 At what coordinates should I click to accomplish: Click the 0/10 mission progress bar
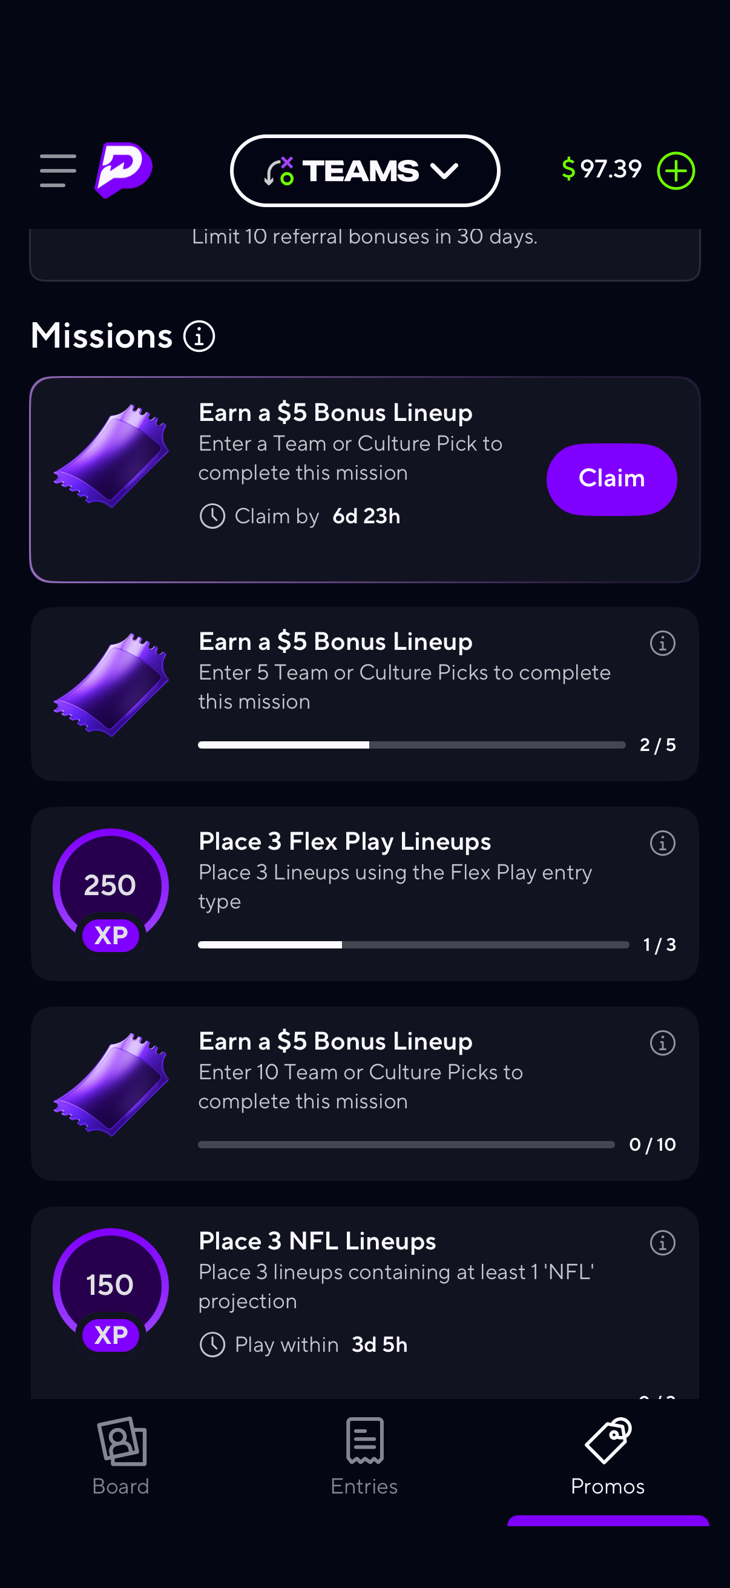pos(406,1144)
